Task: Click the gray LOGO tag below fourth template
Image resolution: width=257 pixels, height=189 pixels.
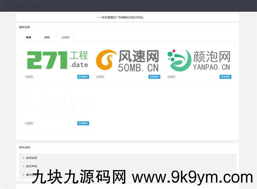Action: [29, 124]
